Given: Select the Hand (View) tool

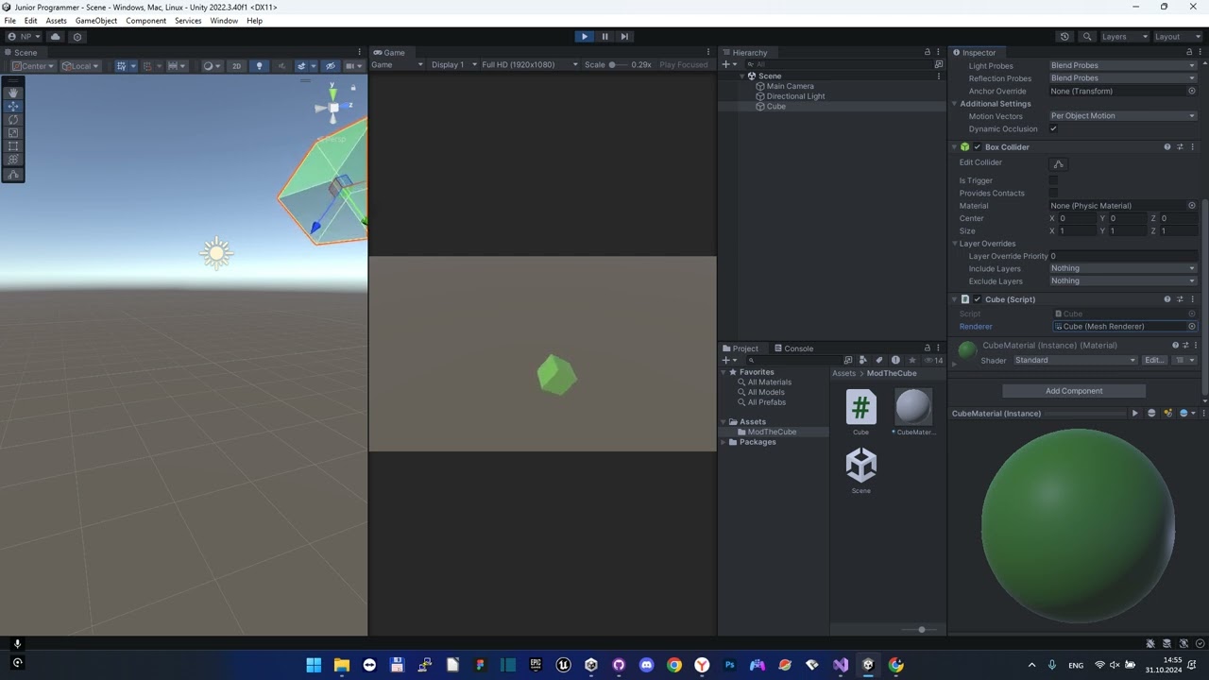Looking at the screenshot, I should coord(13,93).
